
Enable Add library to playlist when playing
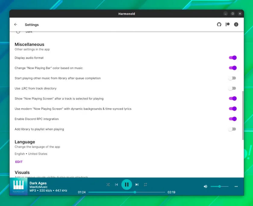(x=232, y=129)
